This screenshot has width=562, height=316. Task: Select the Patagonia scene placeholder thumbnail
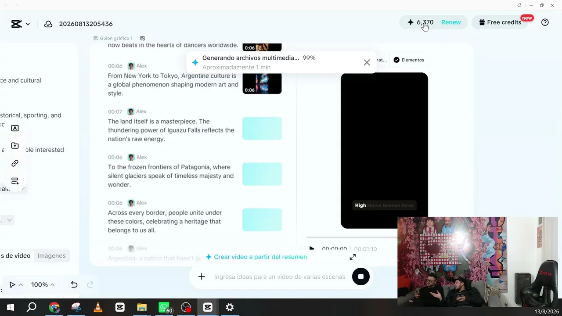click(262, 174)
